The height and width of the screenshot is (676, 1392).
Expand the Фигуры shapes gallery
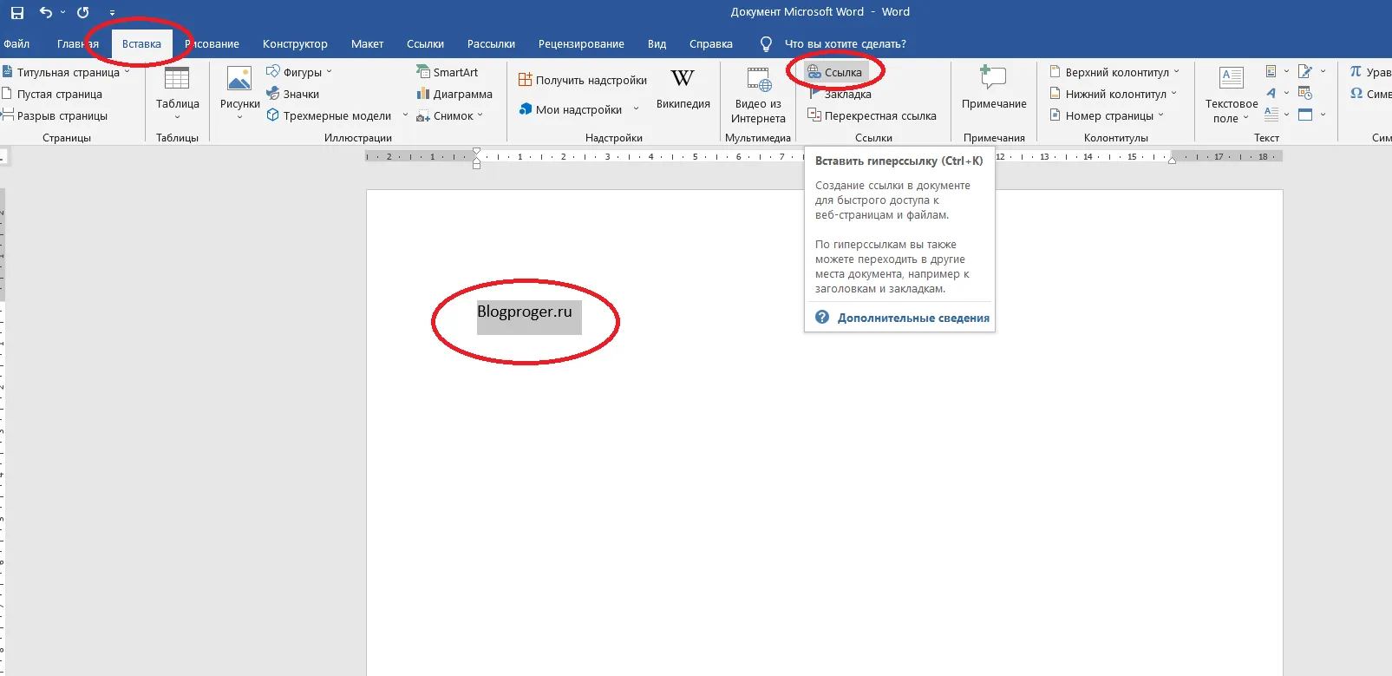click(x=329, y=72)
